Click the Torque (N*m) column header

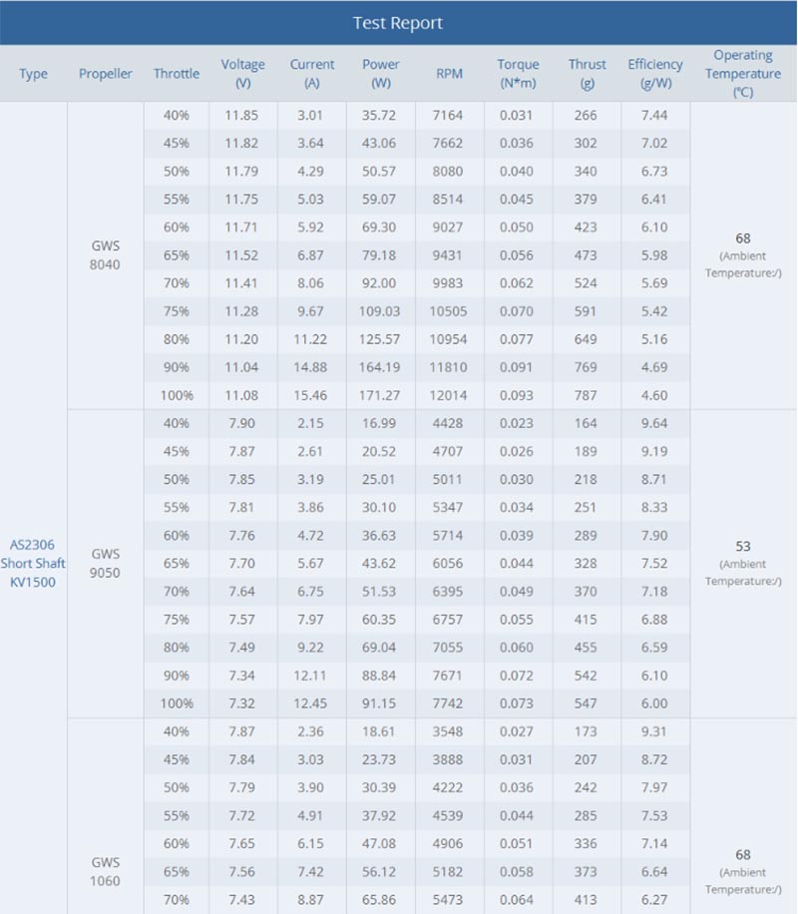pyautogui.click(x=519, y=74)
